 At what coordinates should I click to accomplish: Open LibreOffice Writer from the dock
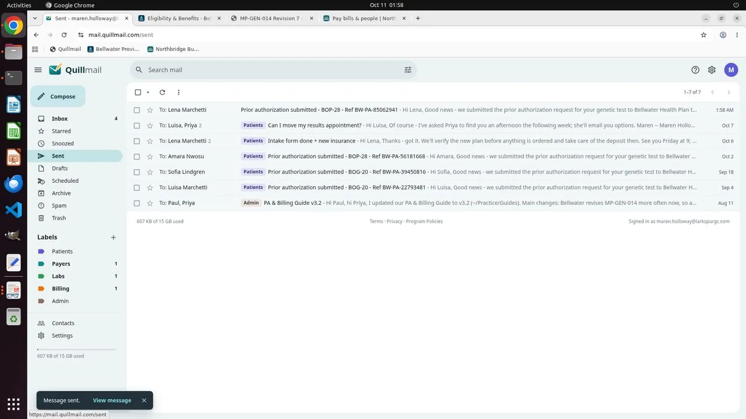pos(13,104)
